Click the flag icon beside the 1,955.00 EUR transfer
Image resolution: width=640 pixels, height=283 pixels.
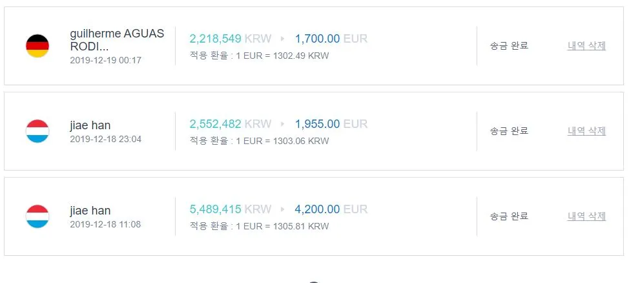pyautogui.click(x=37, y=131)
